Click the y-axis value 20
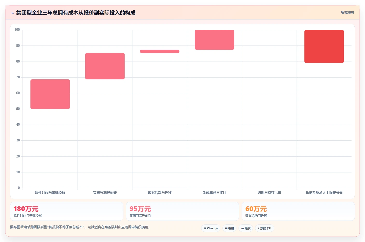Screen dimensions: 365x242 [x=18, y=156]
